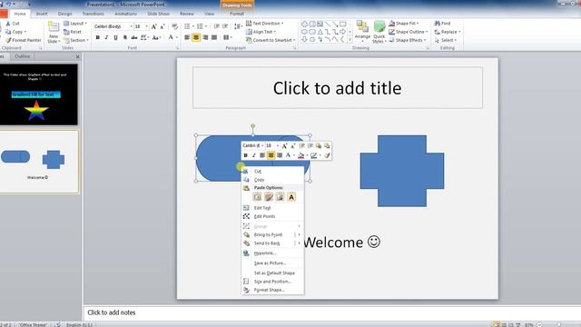This screenshot has height=327, width=581.
Task: Open Character Spacing options
Action: 144,37
